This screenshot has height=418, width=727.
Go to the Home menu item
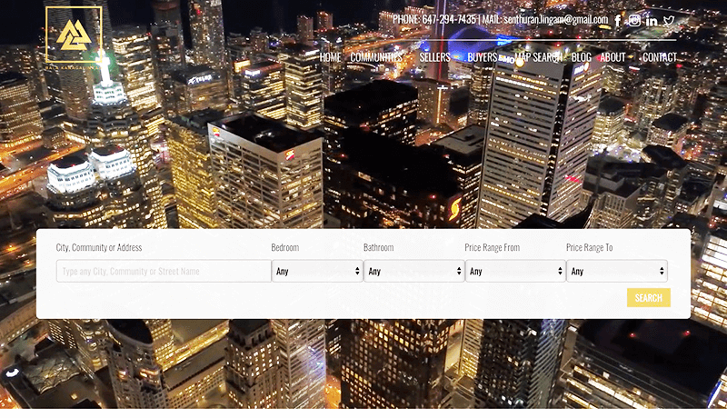point(330,57)
